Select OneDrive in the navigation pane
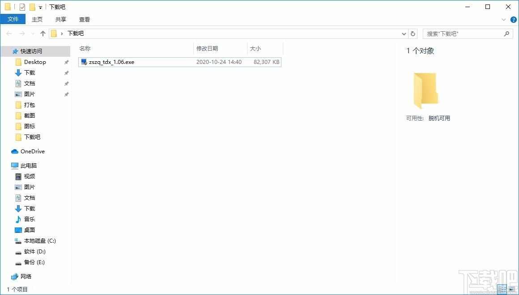The image size is (519, 295). point(32,152)
